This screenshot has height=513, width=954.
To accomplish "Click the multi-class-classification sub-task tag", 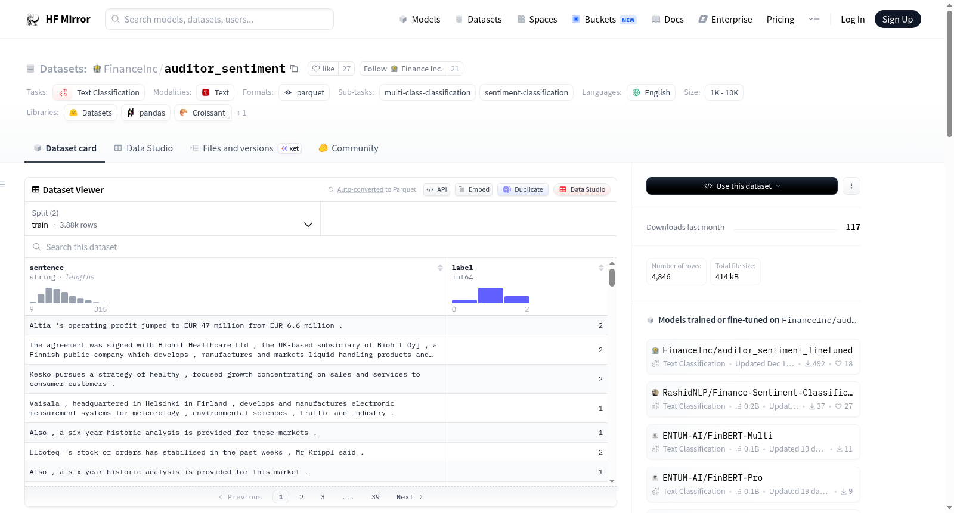I will (428, 92).
